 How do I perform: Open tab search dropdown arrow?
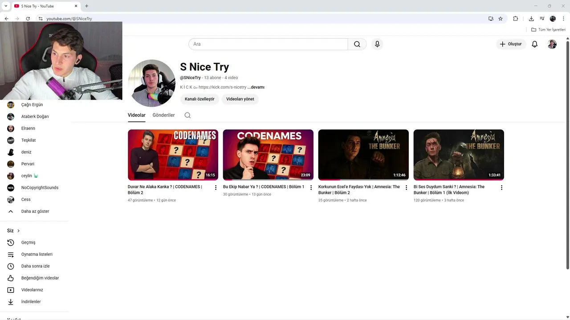[6, 6]
